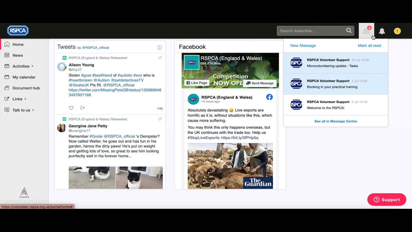Open the Guardian livestock photo
Screen dimensions: 412x232
[x=230, y=166]
